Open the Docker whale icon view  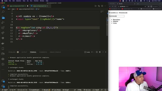click(3, 43)
